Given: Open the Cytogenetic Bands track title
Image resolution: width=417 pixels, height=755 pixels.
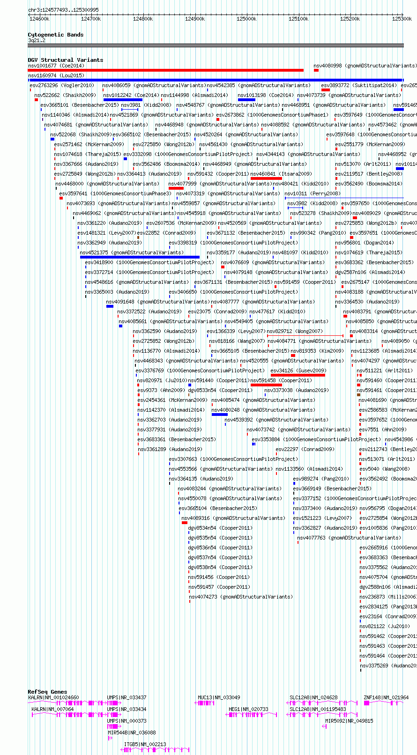Looking at the screenshot, I should click(56, 35).
